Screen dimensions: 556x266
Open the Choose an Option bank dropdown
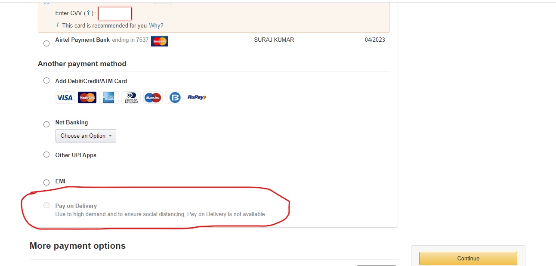(86, 136)
